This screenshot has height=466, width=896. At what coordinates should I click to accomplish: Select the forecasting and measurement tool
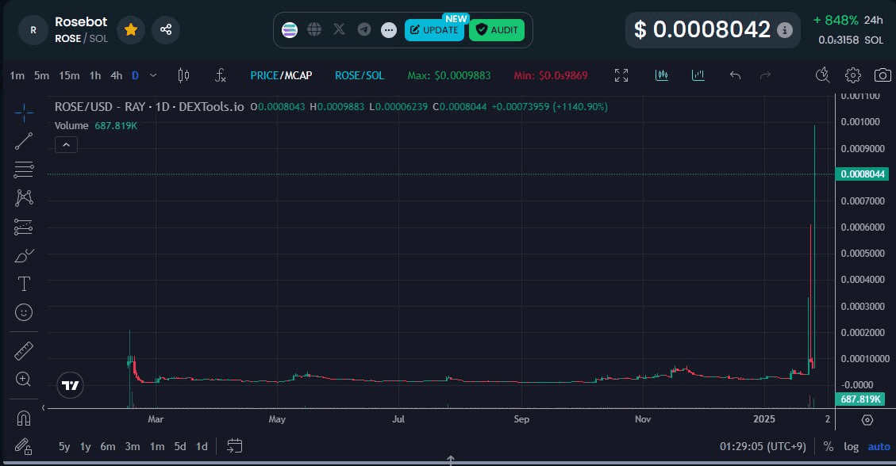24,227
